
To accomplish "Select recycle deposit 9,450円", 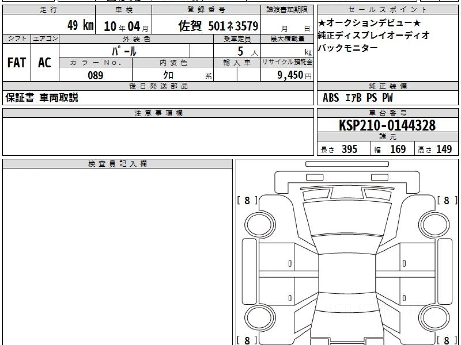I will tap(294, 75).
